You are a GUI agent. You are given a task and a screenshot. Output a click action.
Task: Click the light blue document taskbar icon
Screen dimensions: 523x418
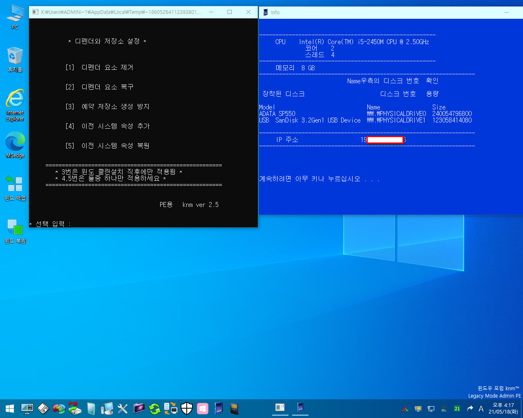click(91, 408)
